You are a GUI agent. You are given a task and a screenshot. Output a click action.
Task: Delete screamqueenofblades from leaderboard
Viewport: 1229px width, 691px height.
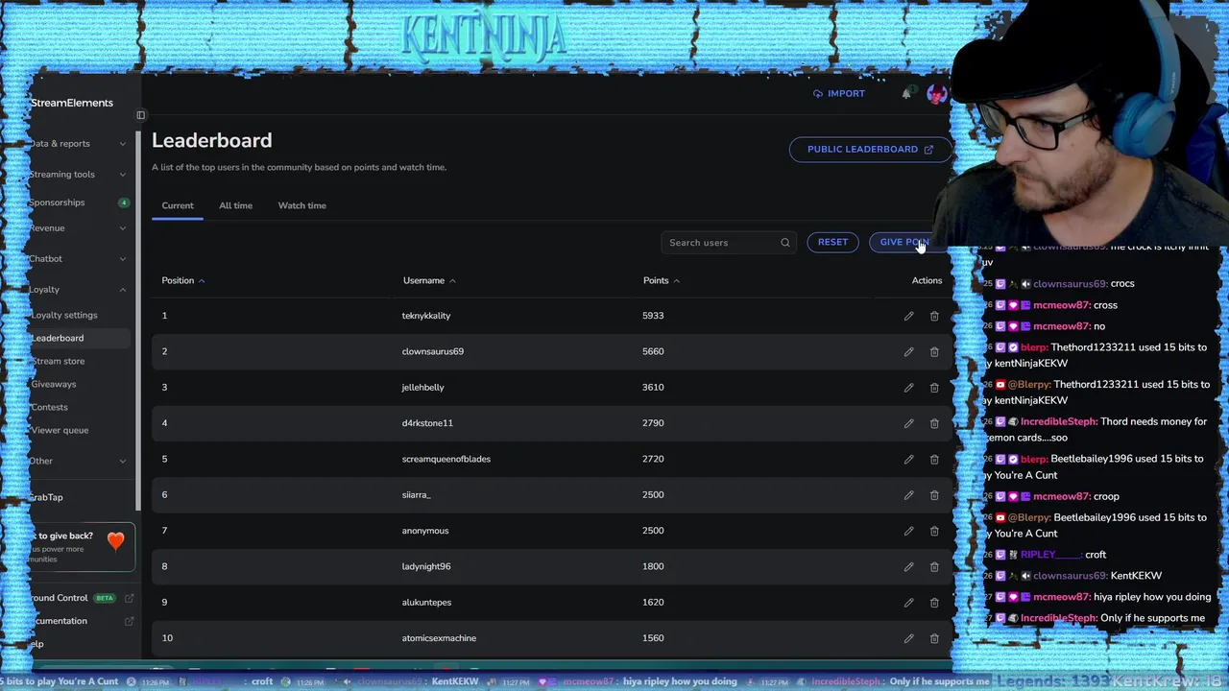pyautogui.click(x=934, y=459)
